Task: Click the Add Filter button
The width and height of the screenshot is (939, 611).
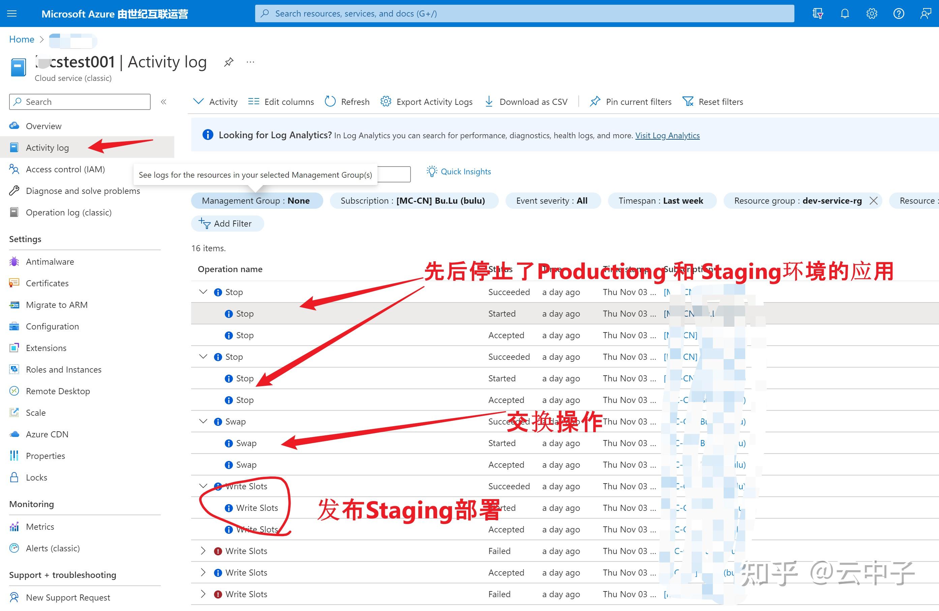Action: 227,224
